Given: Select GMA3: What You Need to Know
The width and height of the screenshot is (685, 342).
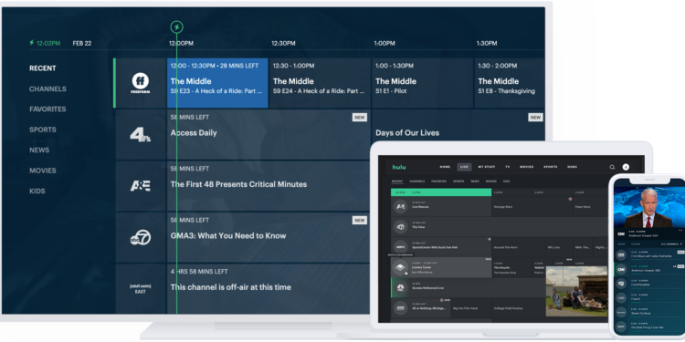Looking at the screenshot, I should click(269, 237).
